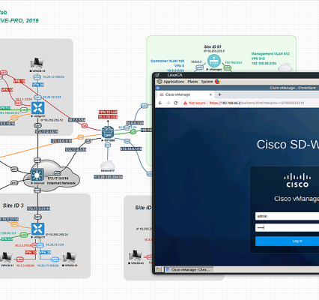Click the 172.17.0.12/16 link label
This screenshot has height=300, width=319.
coord(46,131)
